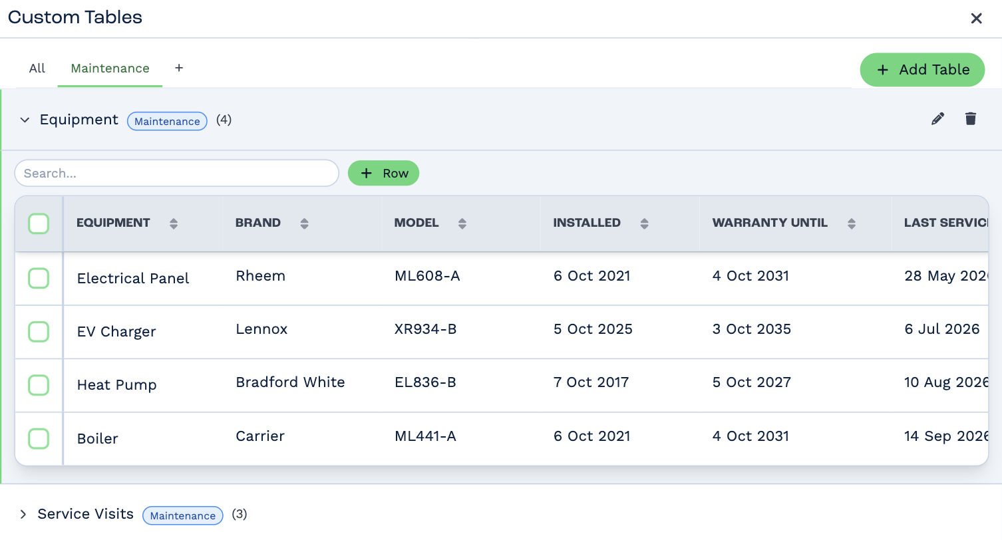1002x540 pixels.
Task: Switch to the All tab
Action: tap(37, 68)
